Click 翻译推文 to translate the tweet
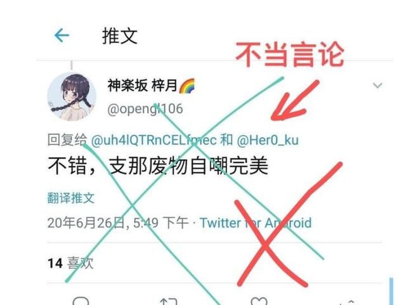Screen dimensions: 406x305 (70, 198)
